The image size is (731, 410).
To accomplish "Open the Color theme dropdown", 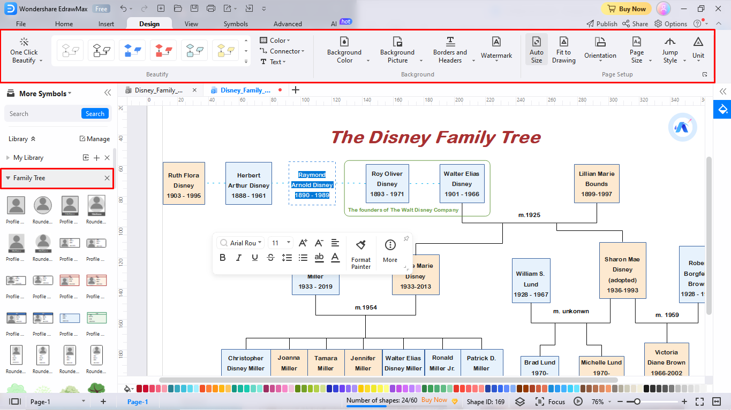I will pos(275,40).
